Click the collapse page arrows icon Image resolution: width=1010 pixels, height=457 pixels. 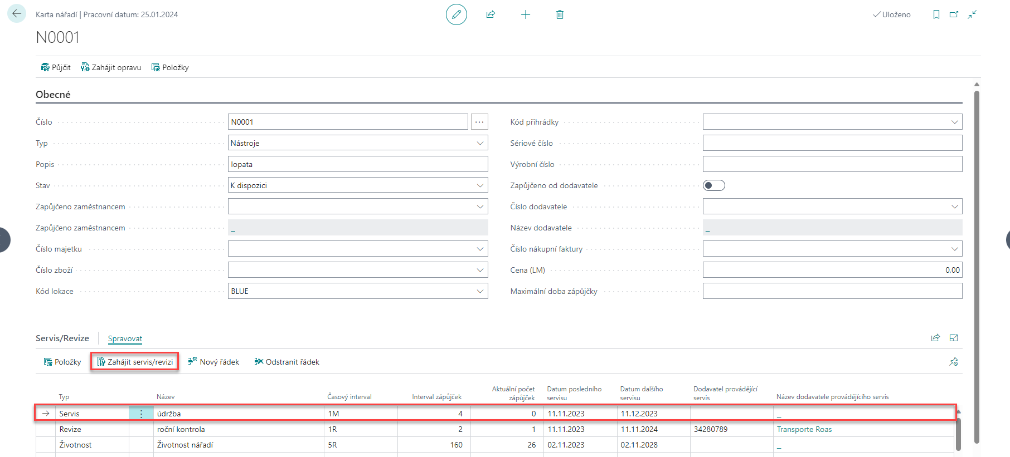pos(972,14)
